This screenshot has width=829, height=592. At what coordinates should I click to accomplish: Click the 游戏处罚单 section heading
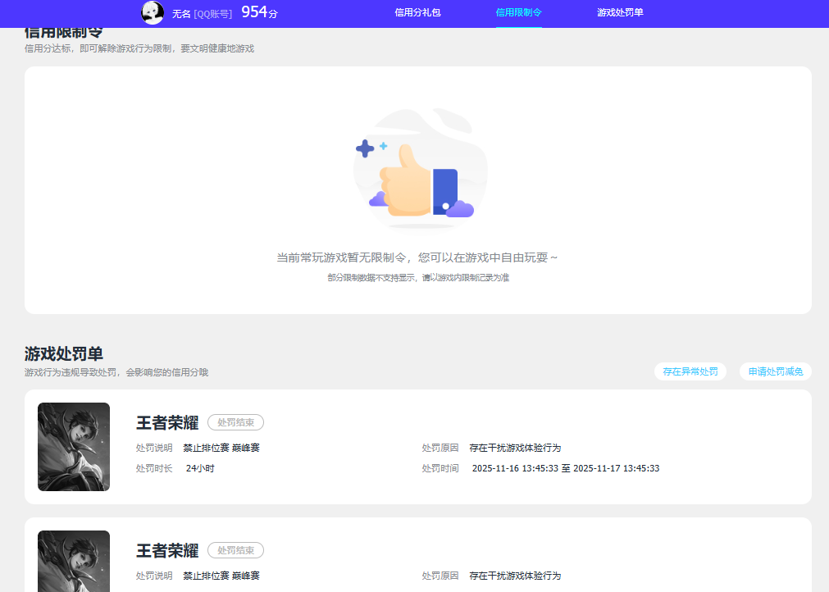63,353
